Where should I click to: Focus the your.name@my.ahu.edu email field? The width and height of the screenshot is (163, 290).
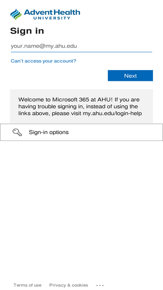click(x=82, y=46)
